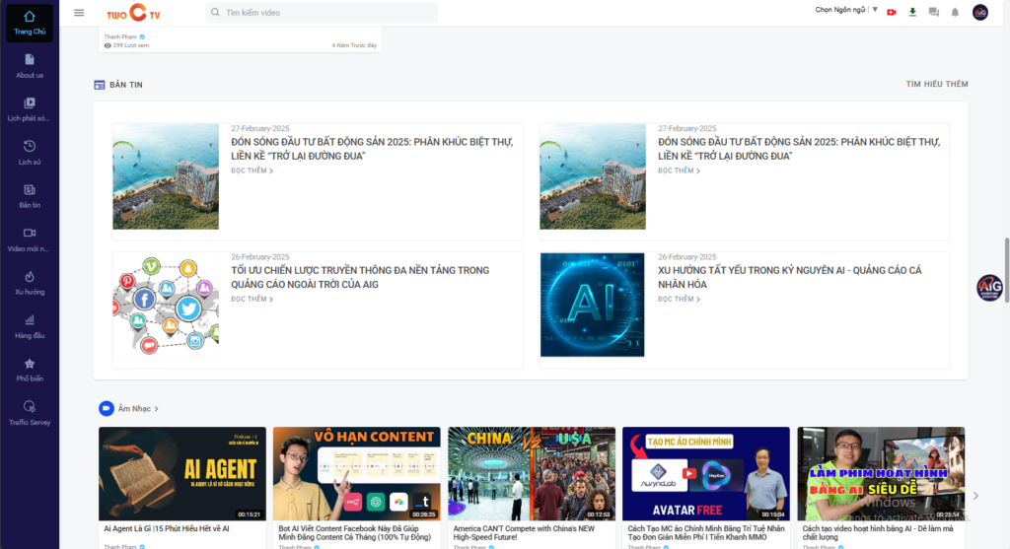Screen dimensions: 1010x549
Task: Click ĐỌC THÊM under XU HƯỚNG TẤT YẾU article
Action: click(679, 299)
